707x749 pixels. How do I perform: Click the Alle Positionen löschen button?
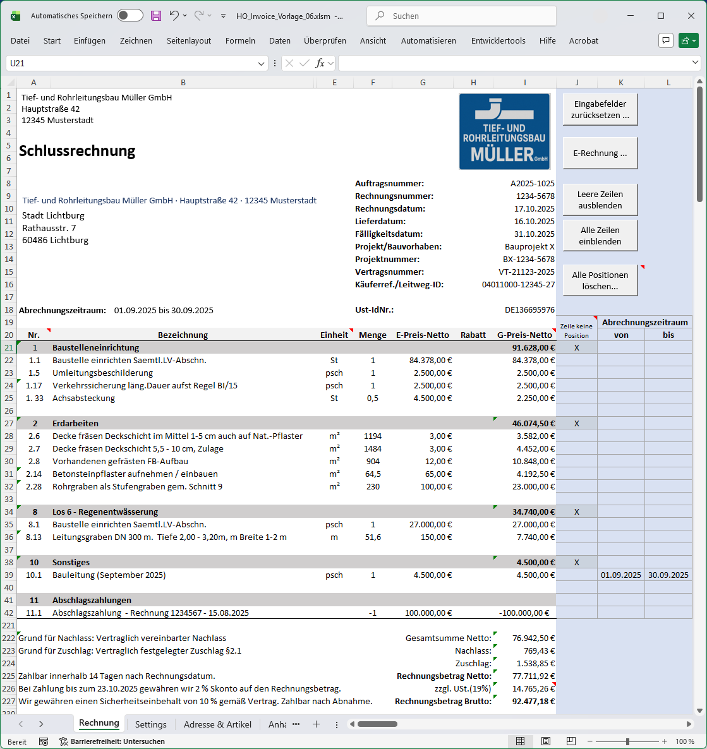(600, 280)
